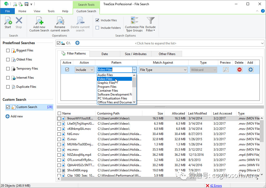This screenshot has width=266, height=188.
Task: Close the Pattern dropdown arrow
Action: (x=134, y=70)
